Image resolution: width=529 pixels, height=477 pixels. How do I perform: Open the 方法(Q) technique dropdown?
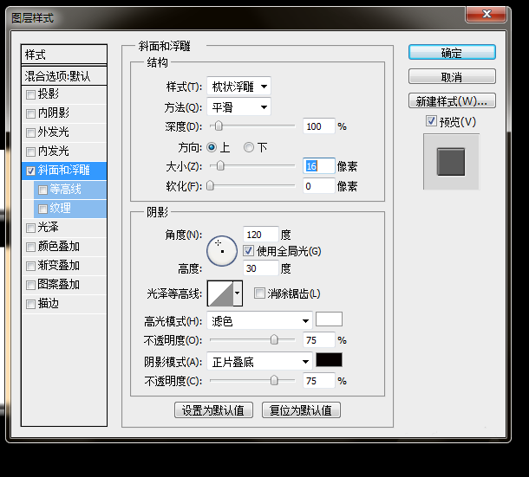click(239, 106)
